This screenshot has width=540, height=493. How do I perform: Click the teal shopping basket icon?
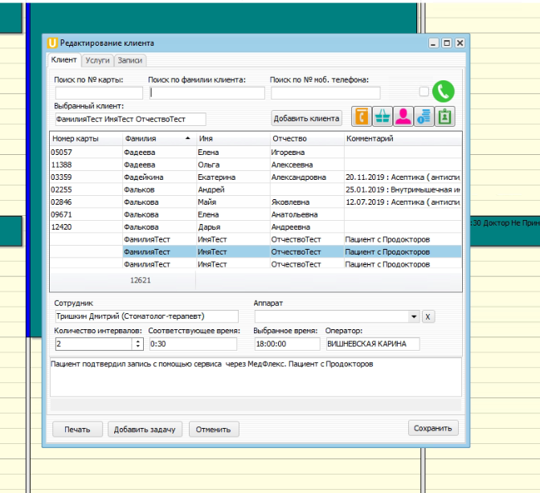(382, 116)
